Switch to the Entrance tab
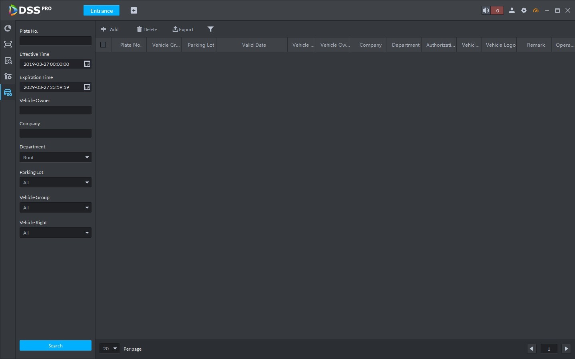This screenshot has height=359, width=575. 101,11
